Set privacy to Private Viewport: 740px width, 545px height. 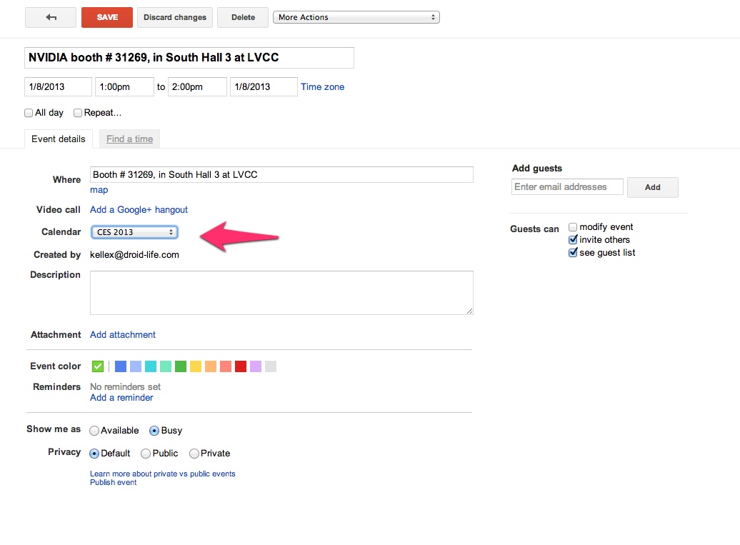pos(194,454)
